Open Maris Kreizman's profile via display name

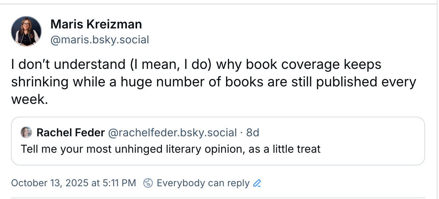pyautogui.click(x=96, y=24)
